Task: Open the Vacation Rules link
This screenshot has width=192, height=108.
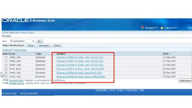Action: (x=16, y=80)
